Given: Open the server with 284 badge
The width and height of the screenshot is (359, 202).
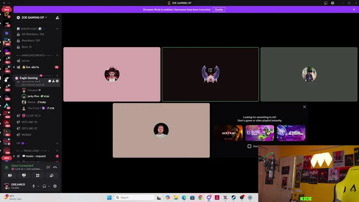Looking at the screenshot, I should click(7, 124).
